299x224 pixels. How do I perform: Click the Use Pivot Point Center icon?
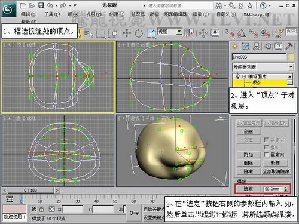tap(189, 33)
